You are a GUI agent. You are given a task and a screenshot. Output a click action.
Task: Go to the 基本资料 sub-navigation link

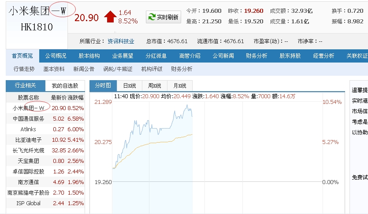tap(54, 69)
